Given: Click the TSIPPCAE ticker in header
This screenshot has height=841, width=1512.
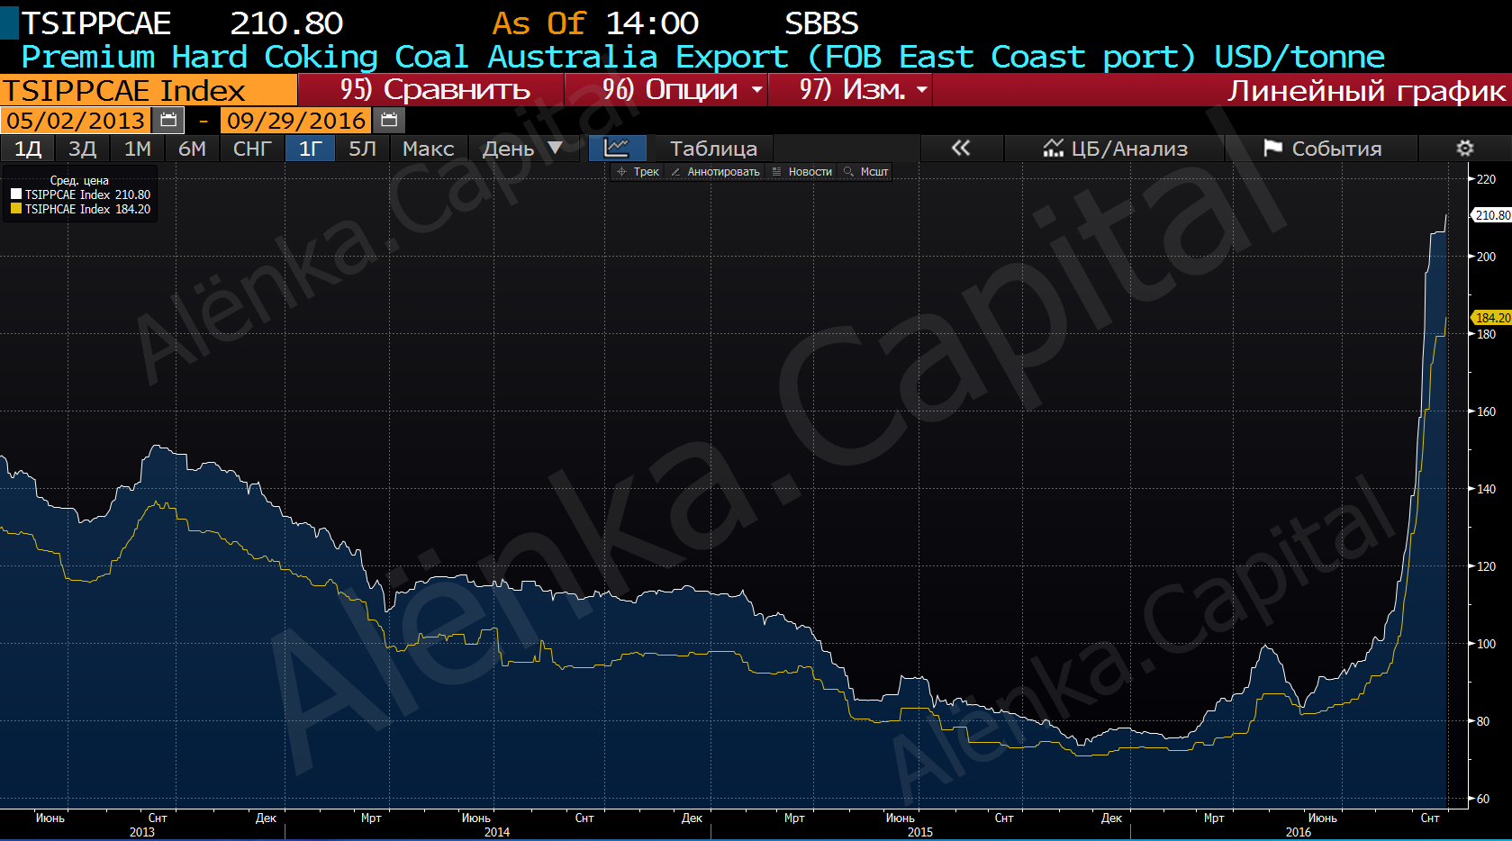Looking at the screenshot, I should point(96,23).
